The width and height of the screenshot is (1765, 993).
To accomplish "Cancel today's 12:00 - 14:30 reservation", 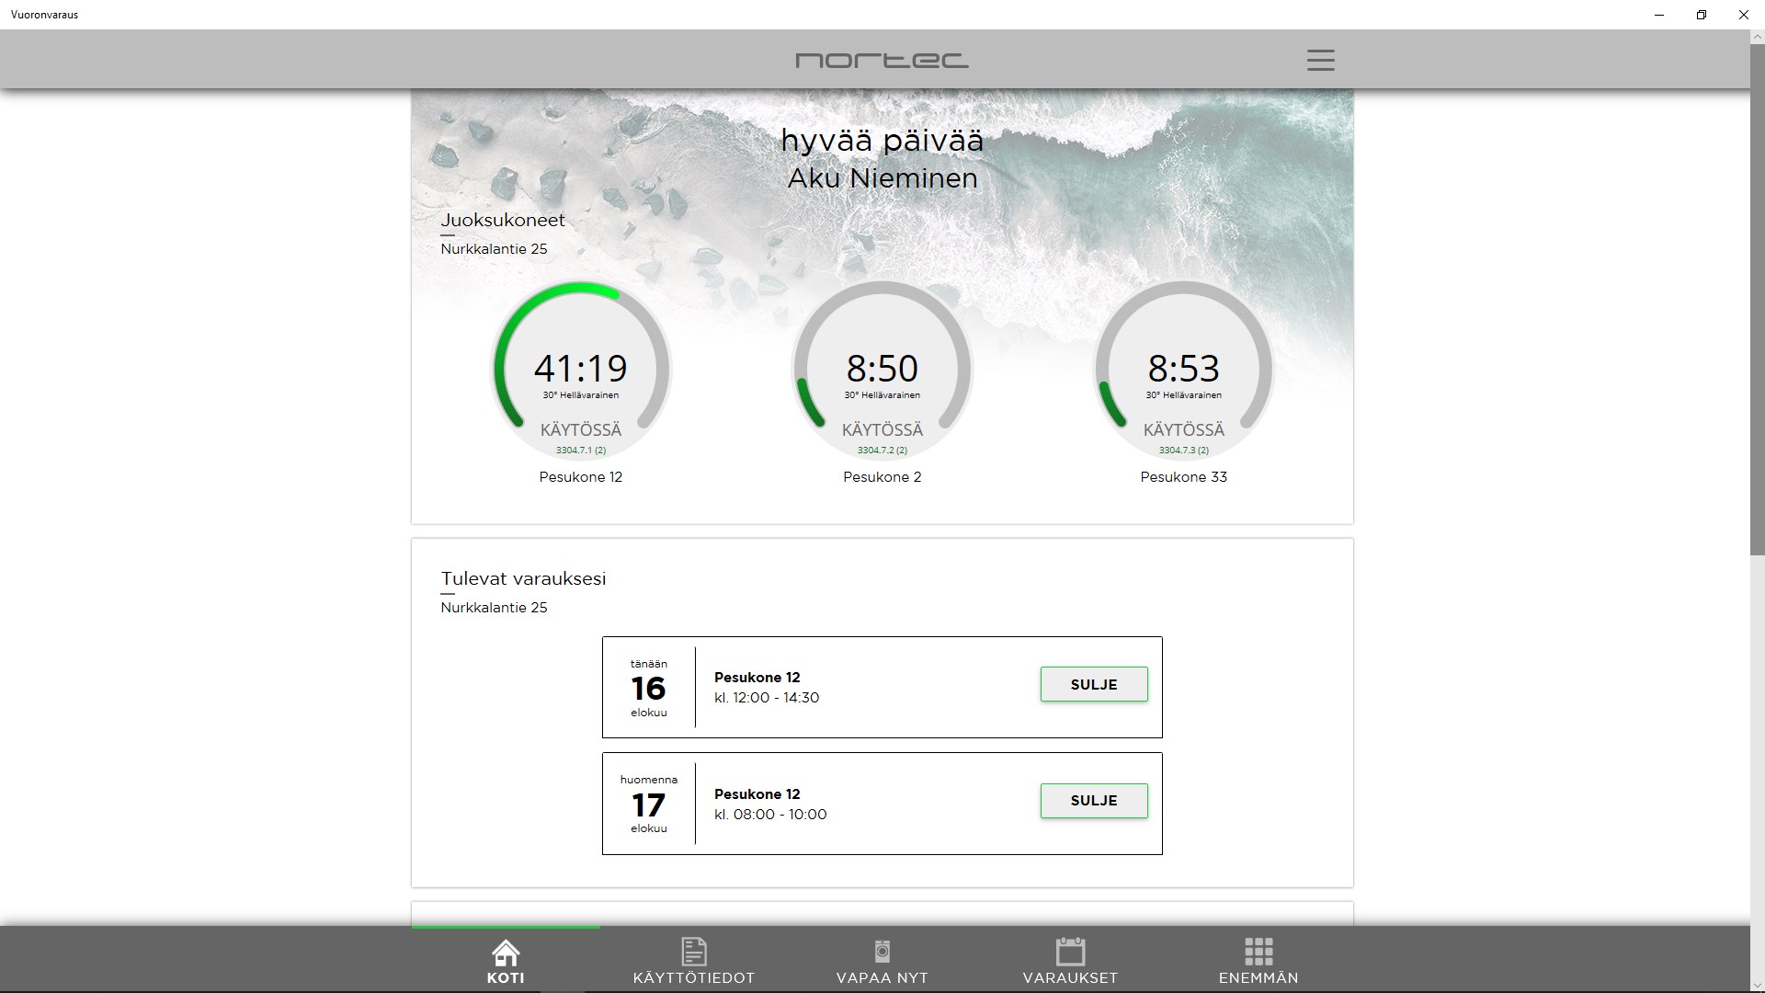I will [1093, 684].
